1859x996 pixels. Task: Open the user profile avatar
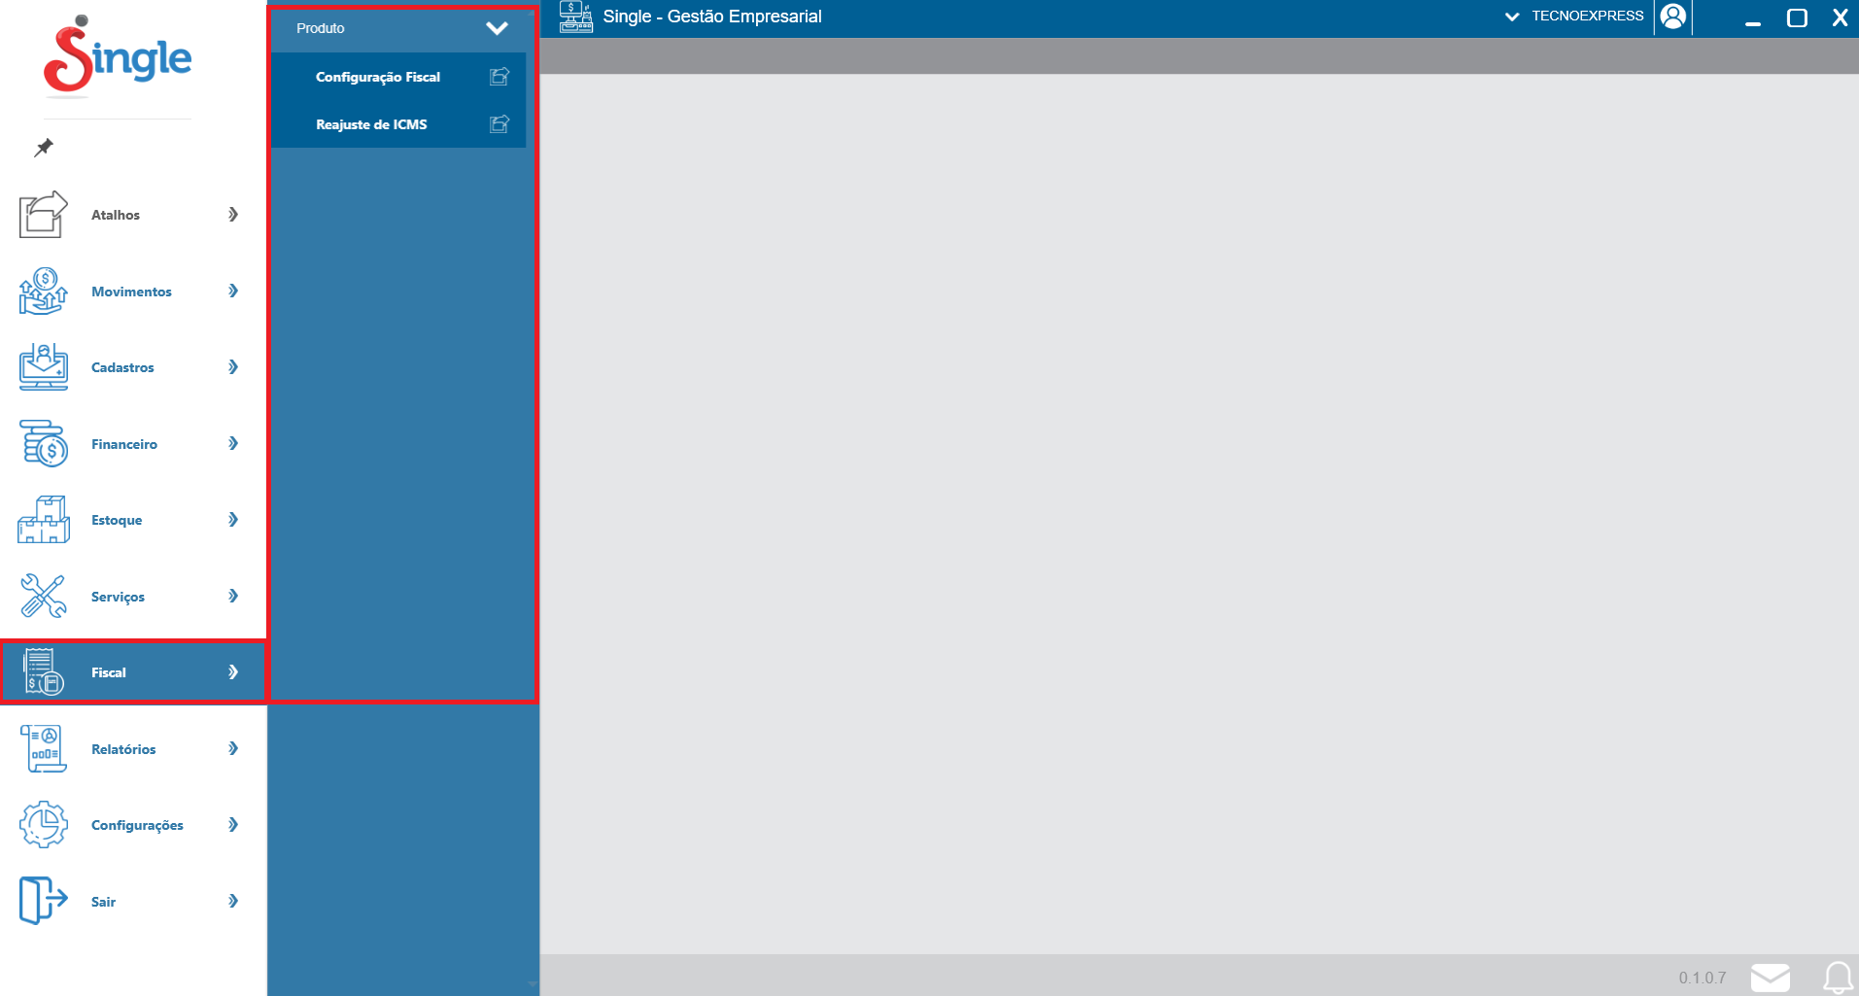(1672, 17)
